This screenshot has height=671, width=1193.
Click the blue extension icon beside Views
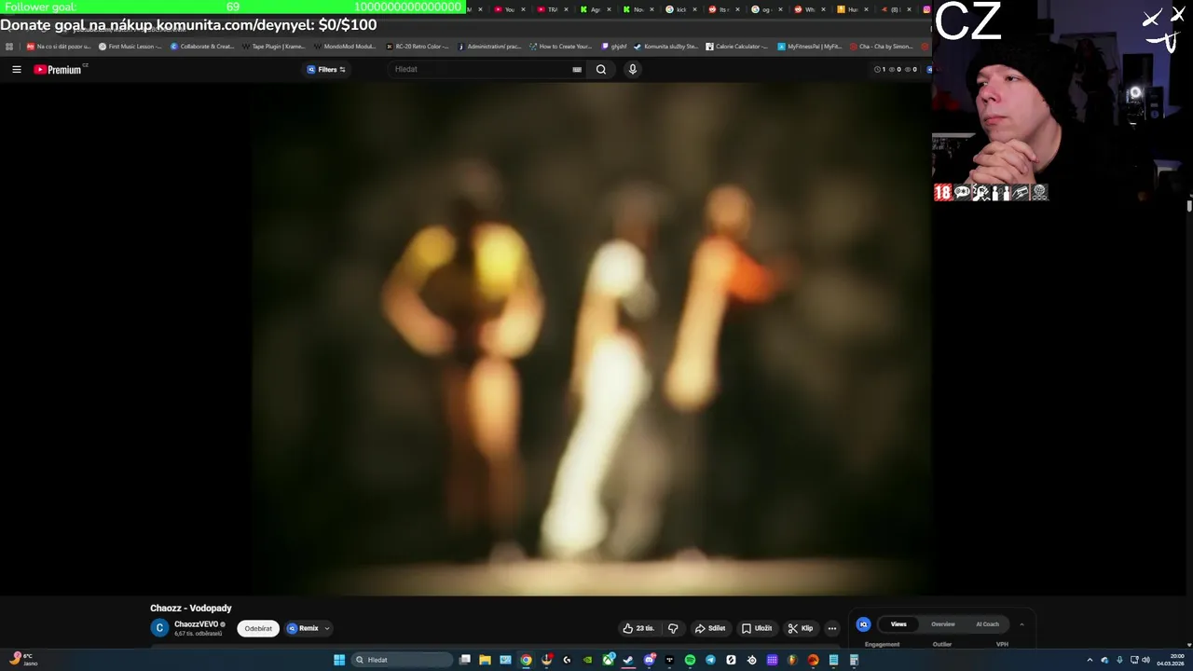click(863, 624)
